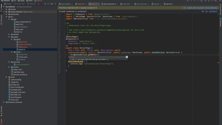Expand the assets folder

click(9, 34)
